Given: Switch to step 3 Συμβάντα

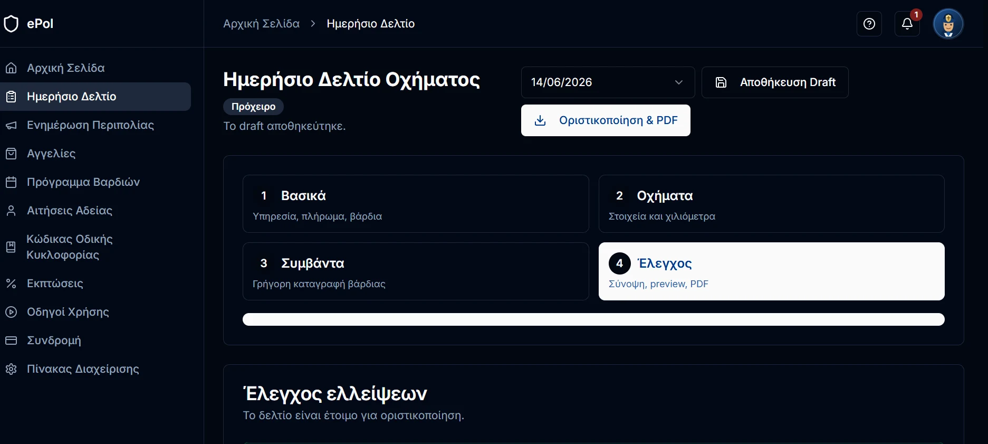Looking at the screenshot, I should (416, 271).
